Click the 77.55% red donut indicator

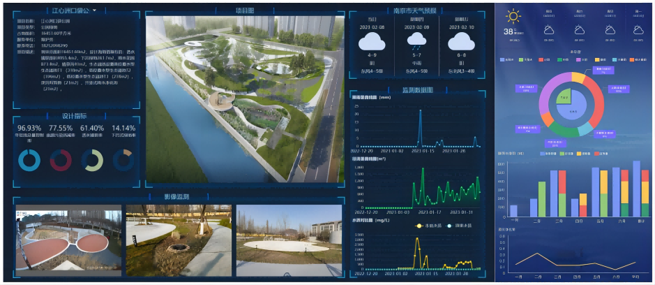(x=61, y=160)
